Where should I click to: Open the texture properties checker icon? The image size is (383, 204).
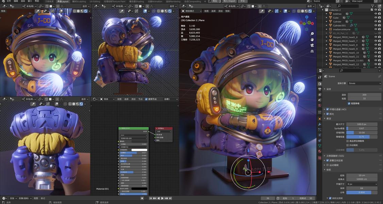pyautogui.click(x=320, y=157)
